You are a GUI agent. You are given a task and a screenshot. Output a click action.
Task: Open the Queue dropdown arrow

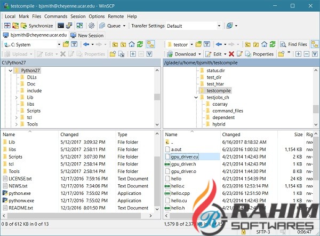(x=124, y=26)
